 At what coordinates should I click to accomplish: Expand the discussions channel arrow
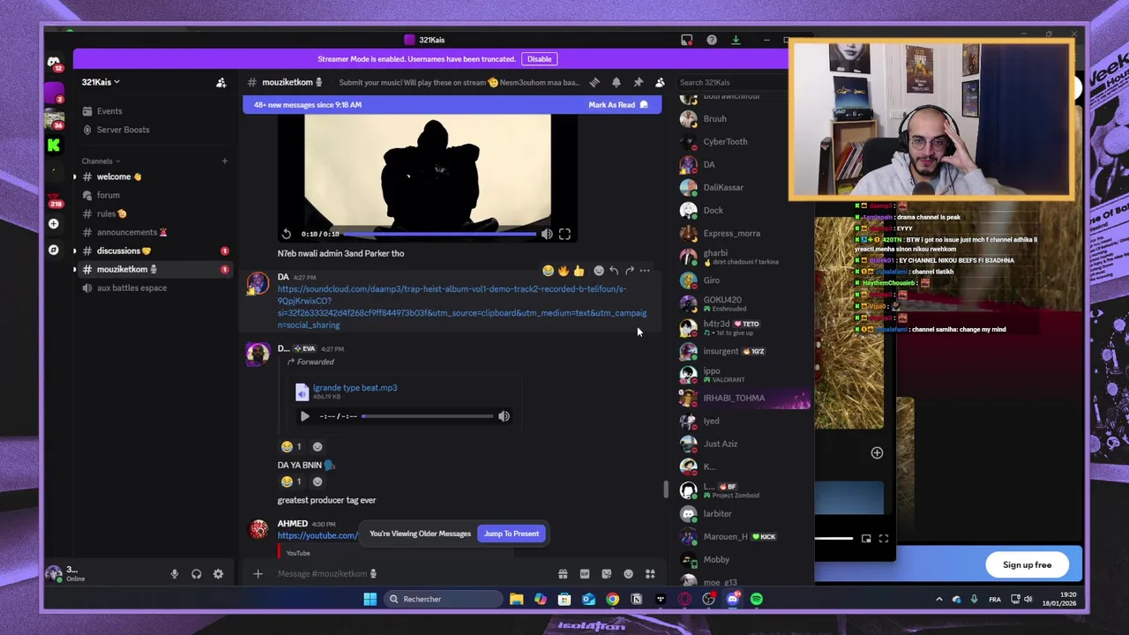pyautogui.click(x=75, y=251)
